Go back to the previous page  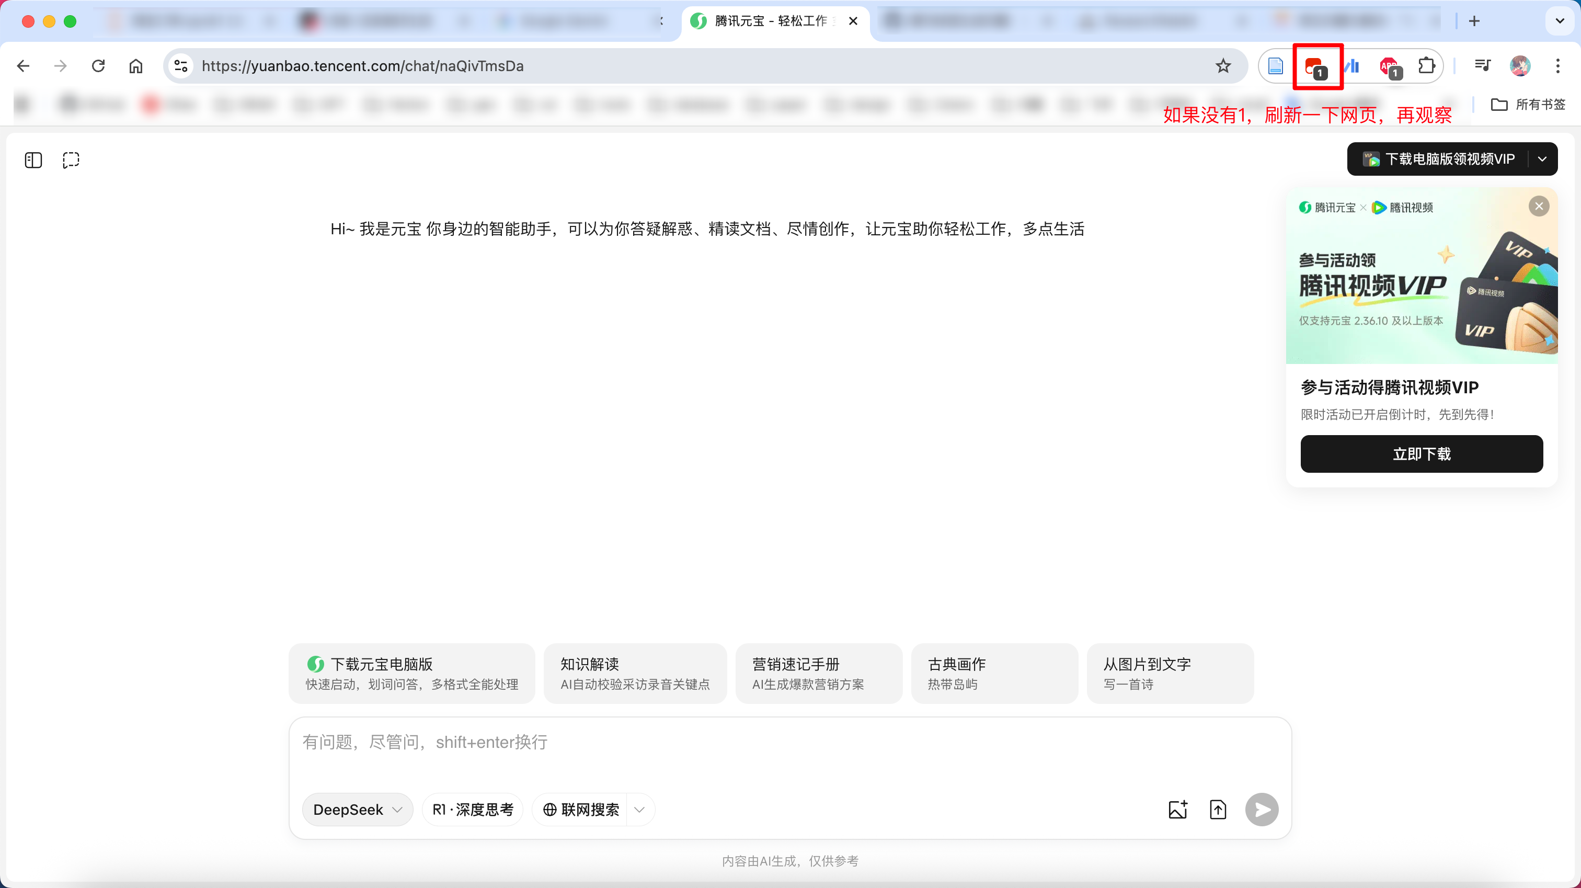click(x=24, y=66)
